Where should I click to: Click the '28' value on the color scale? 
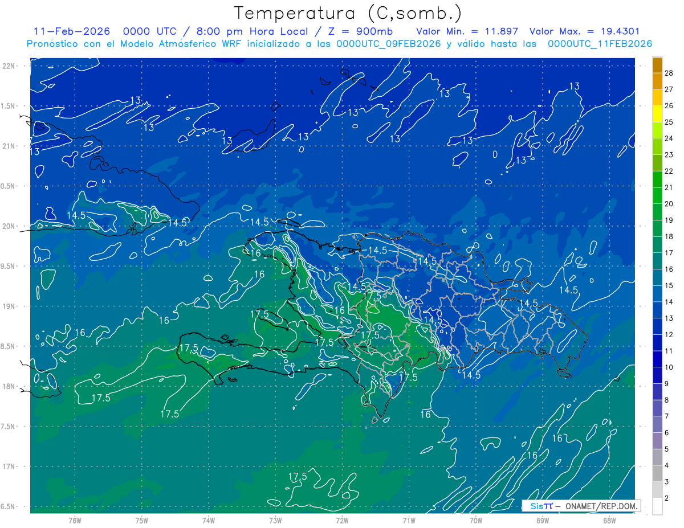(669, 73)
